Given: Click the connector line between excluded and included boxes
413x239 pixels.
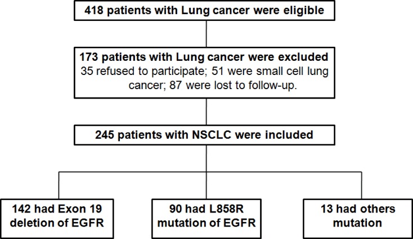Looking at the screenshot, I should tap(206, 112).
